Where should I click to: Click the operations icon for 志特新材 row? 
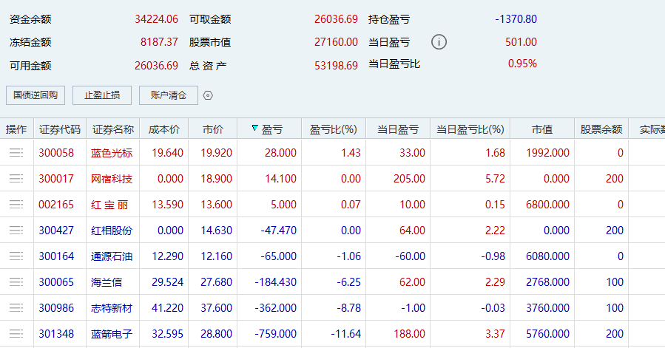tap(16, 308)
